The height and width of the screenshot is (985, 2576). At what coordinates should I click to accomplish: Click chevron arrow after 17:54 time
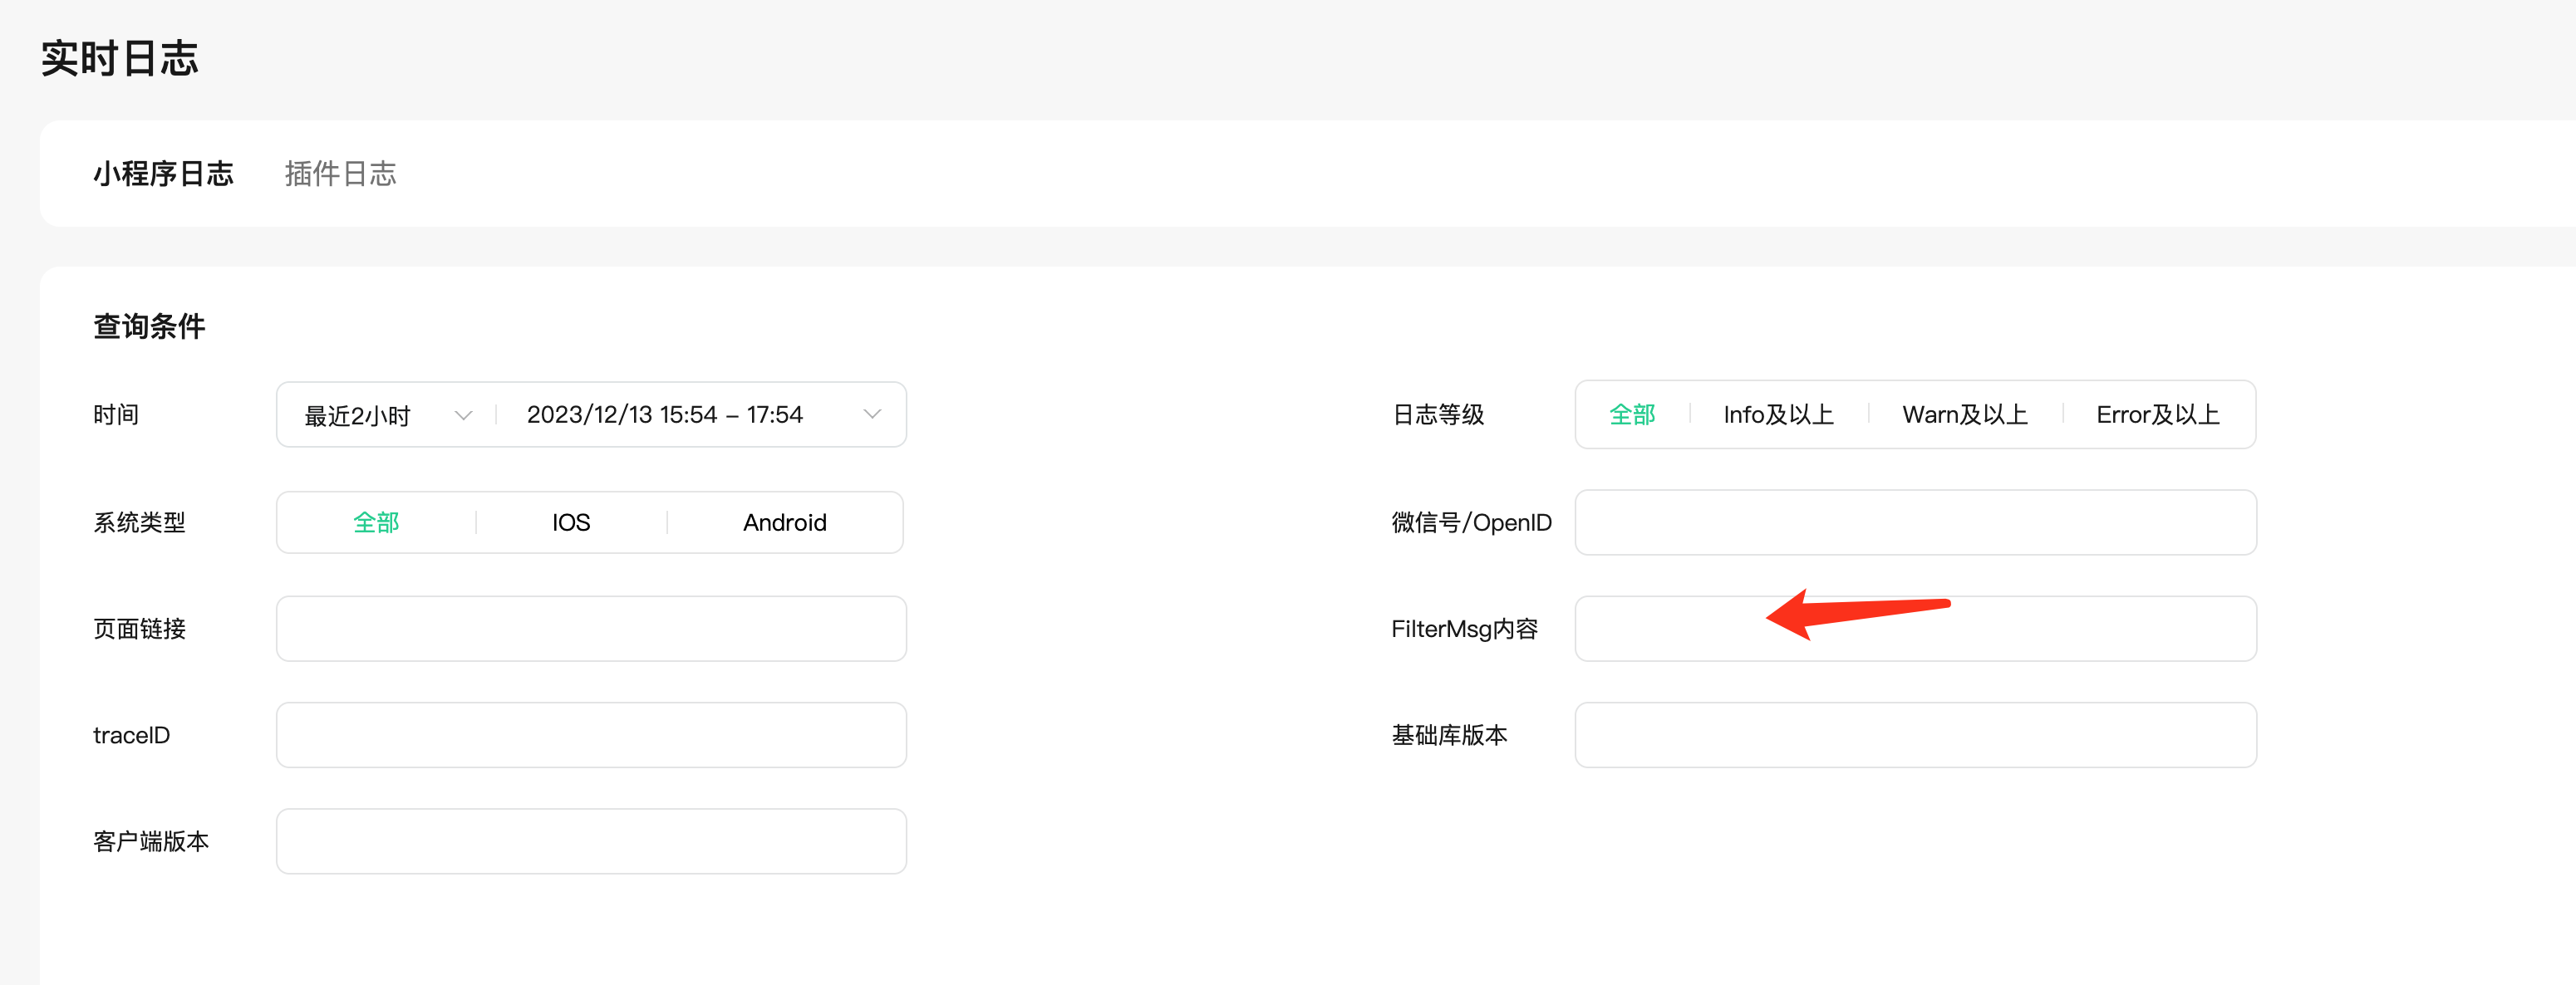[872, 414]
